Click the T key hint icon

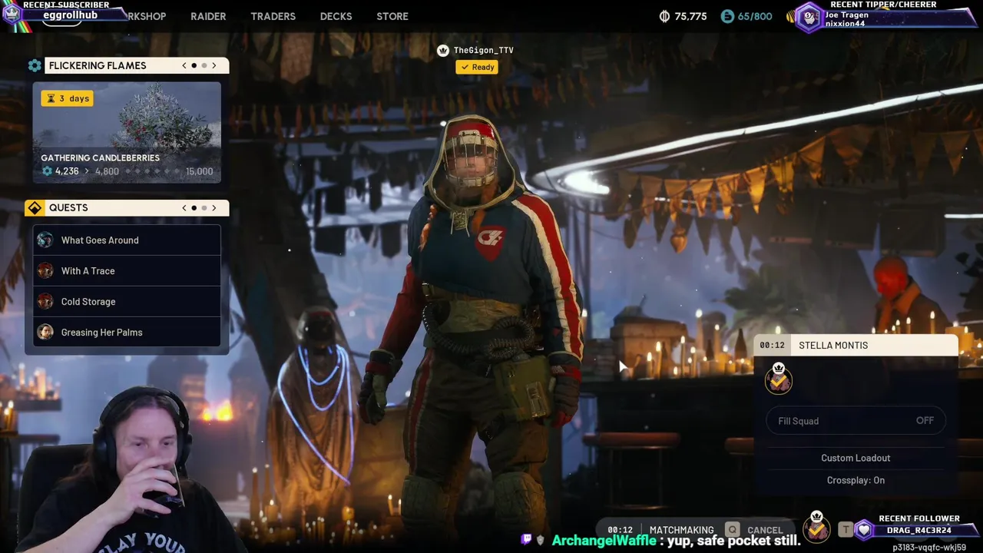(846, 529)
